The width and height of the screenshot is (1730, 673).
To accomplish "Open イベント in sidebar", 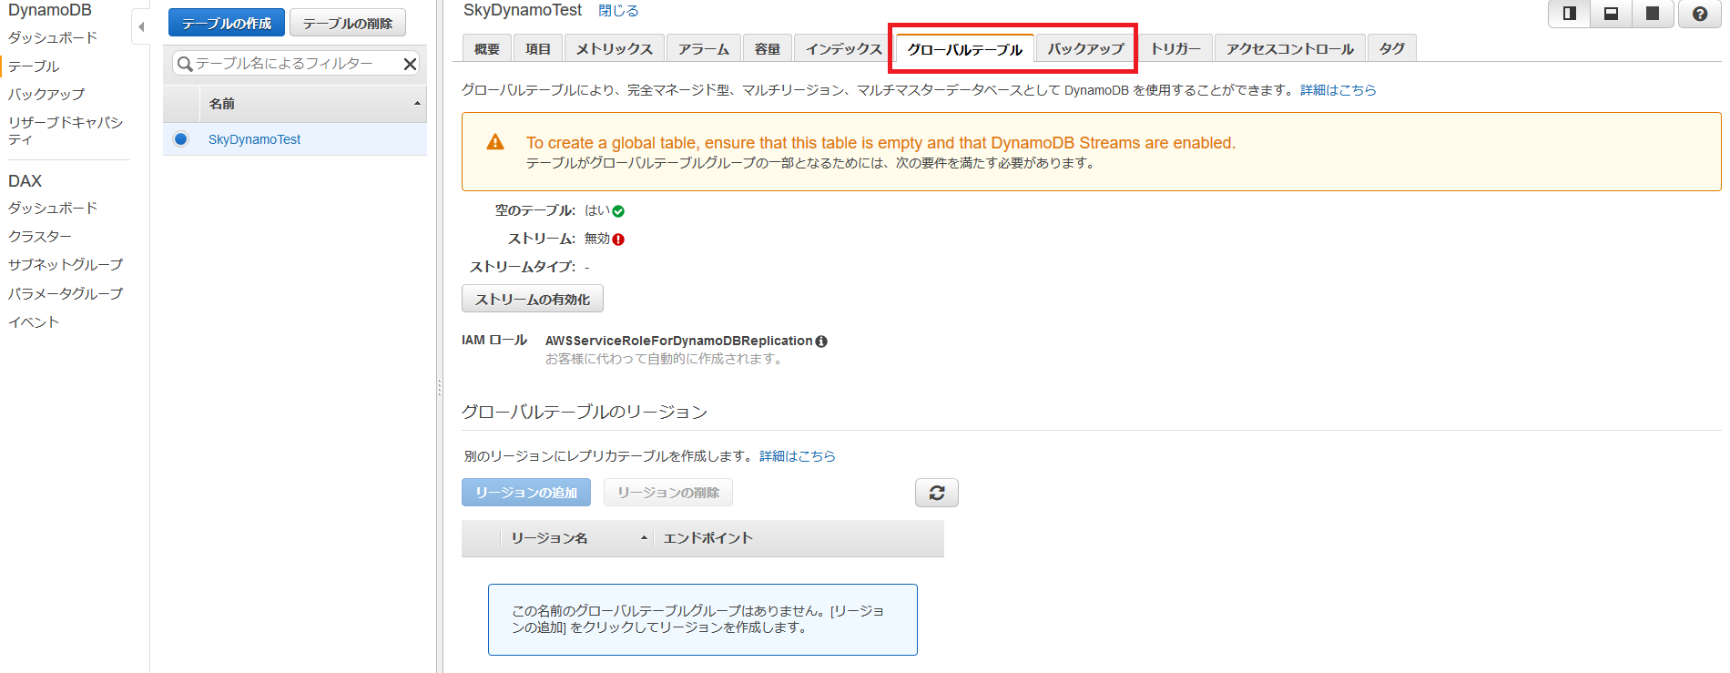I will point(34,321).
